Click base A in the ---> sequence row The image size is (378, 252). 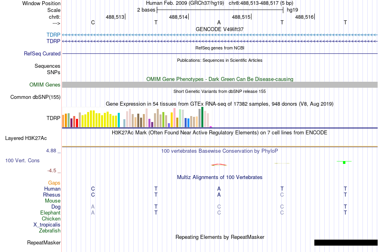click(219, 22)
